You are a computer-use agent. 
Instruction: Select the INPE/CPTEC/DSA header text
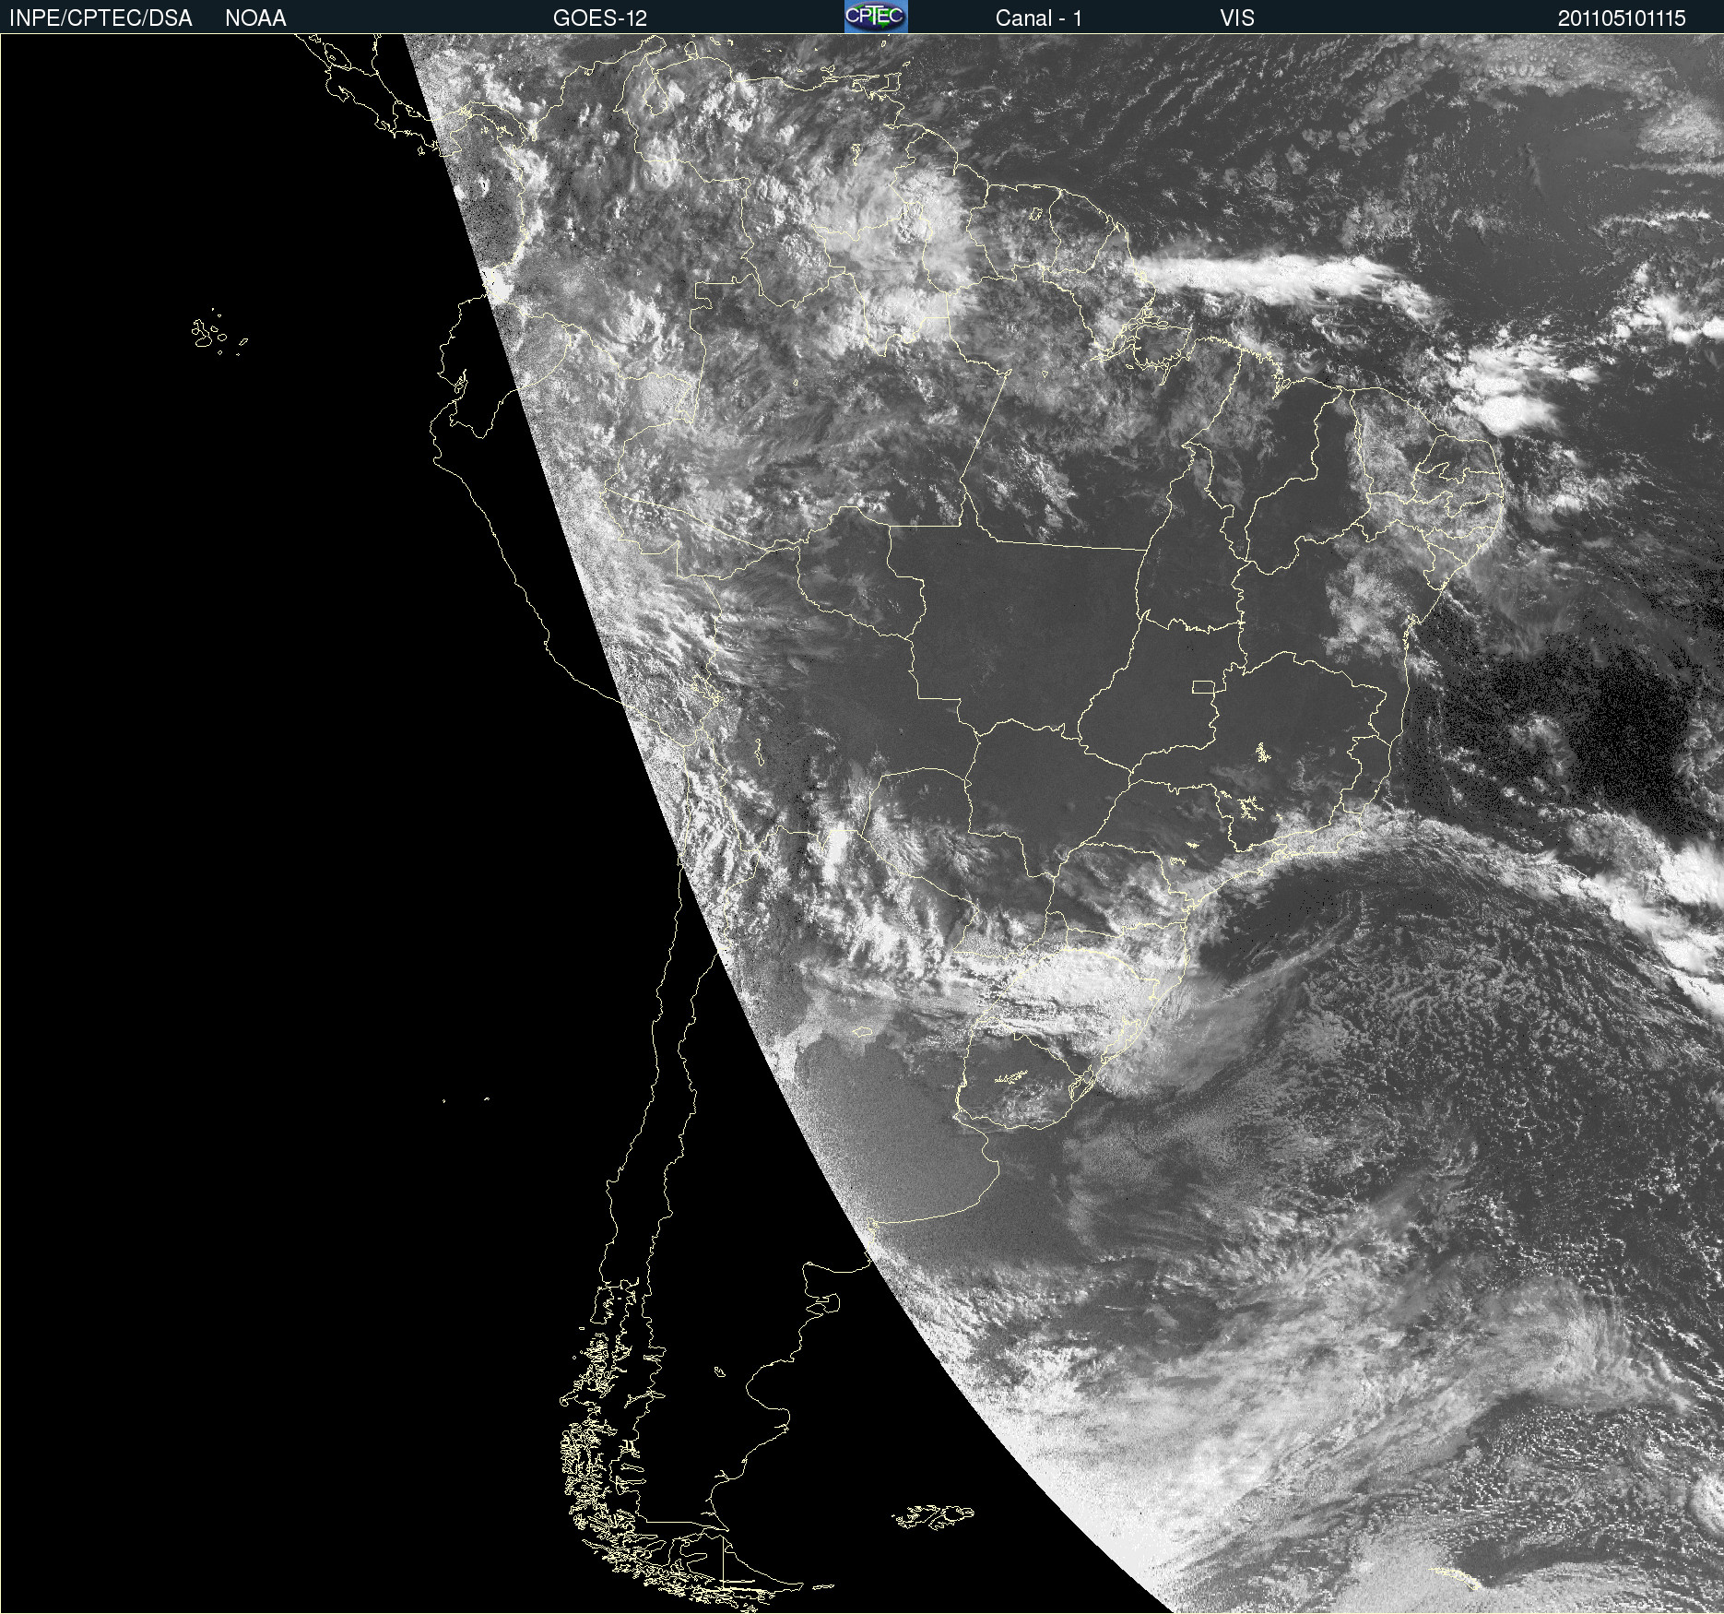click(100, 18)
